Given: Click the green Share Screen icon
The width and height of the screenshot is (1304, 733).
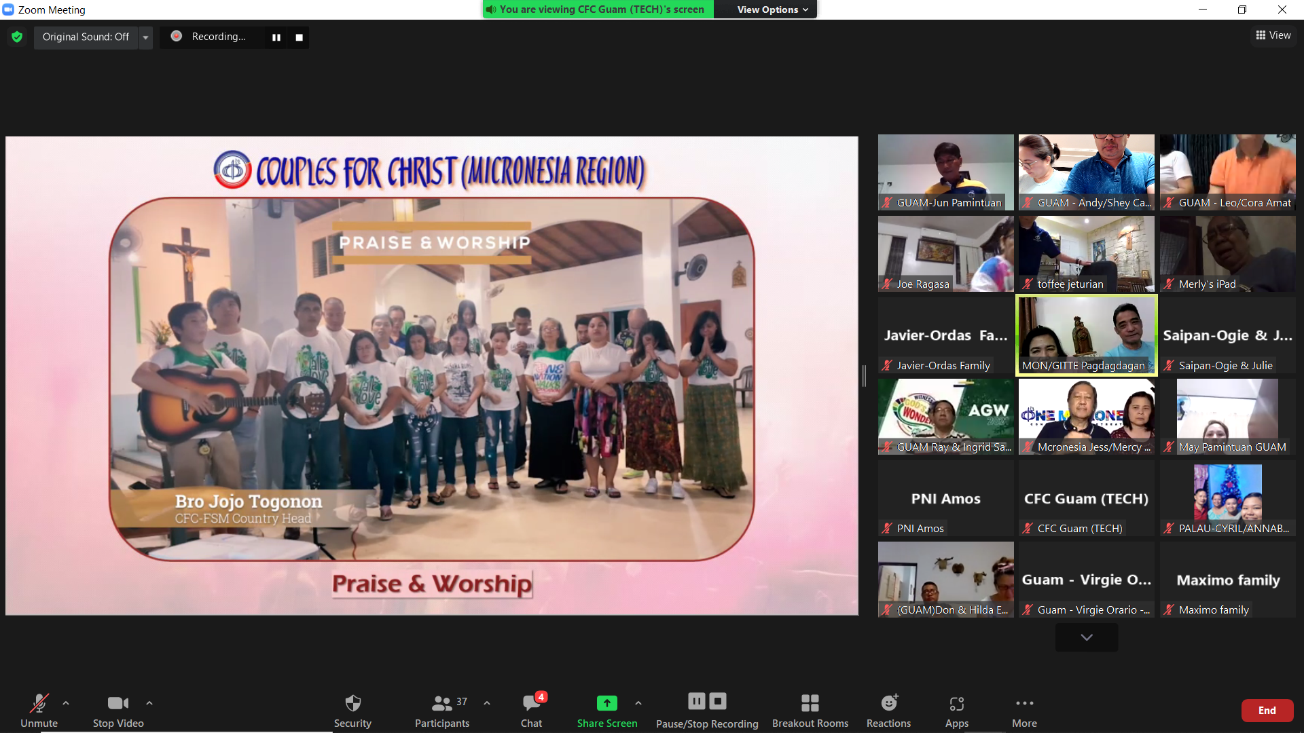Looking at the screenshot, I should point(606,703).
